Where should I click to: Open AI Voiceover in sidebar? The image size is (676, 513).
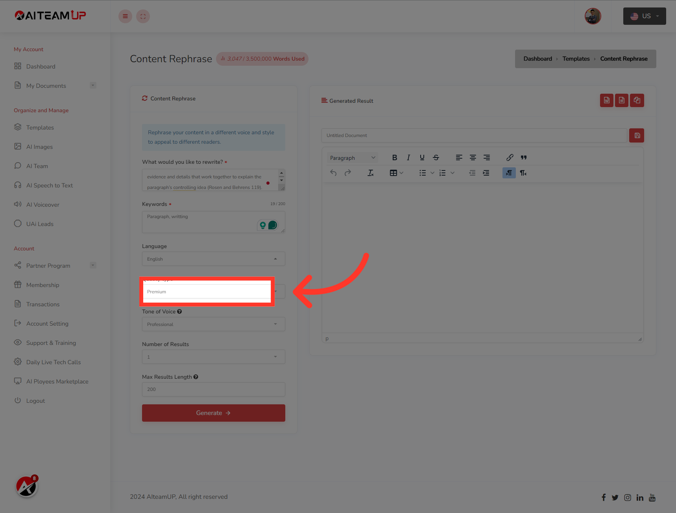pos(43,205)
